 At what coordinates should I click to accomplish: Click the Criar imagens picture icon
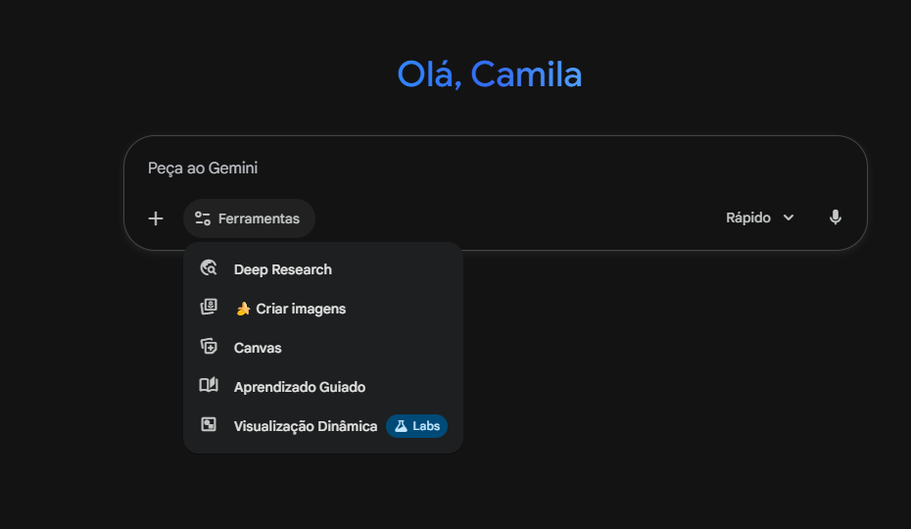[x=208, y=308]
